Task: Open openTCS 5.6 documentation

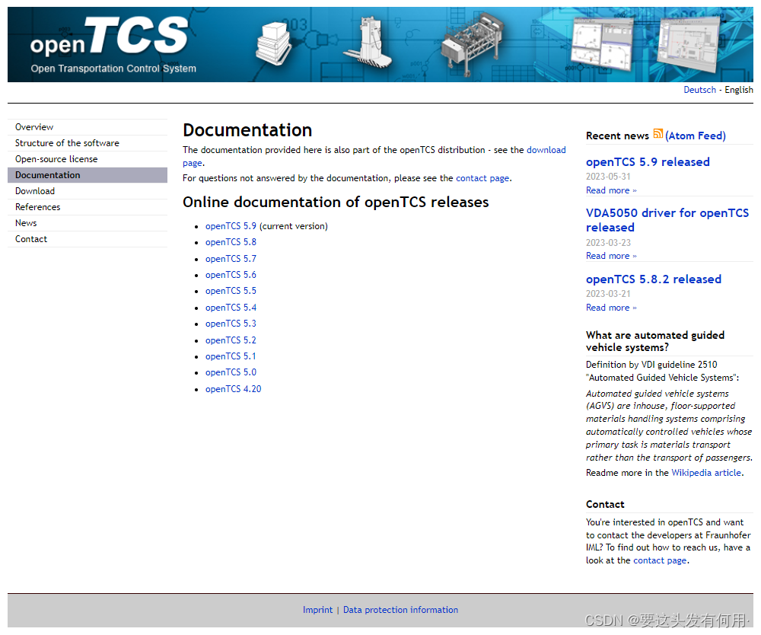Action: pyautogui.click(x=231, y=275)
